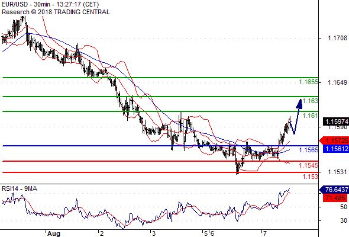Select the black 1.15974 current price tag

[336, 121]
